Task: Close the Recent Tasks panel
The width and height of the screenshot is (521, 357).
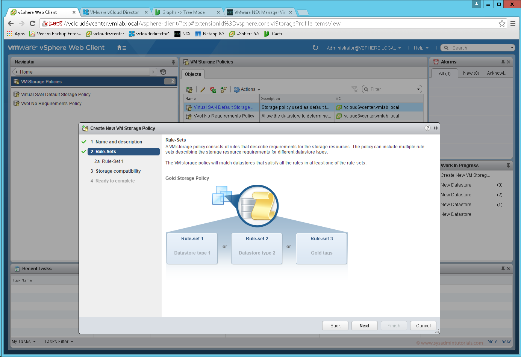Action: (509, 269)
